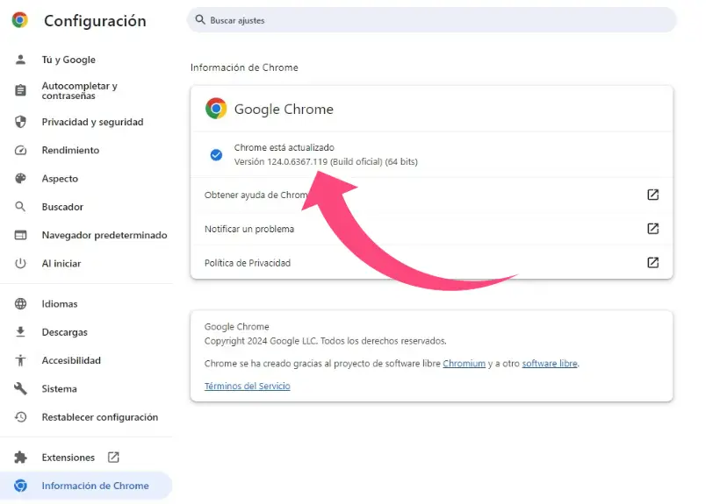This screenshot has height=504, width=720.
Task: Click the speedometer icon for Rendimiento
Action: pos(20,150)
